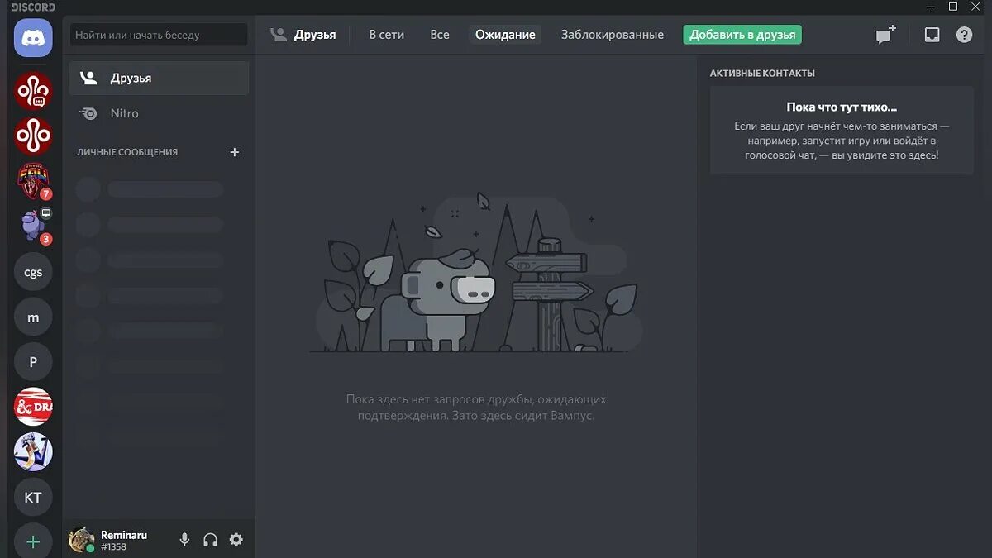Click АКТИВНЫЕ КОНТАКТЫ heading
Viewport: 992px width, 558px height.
point(762,74)
